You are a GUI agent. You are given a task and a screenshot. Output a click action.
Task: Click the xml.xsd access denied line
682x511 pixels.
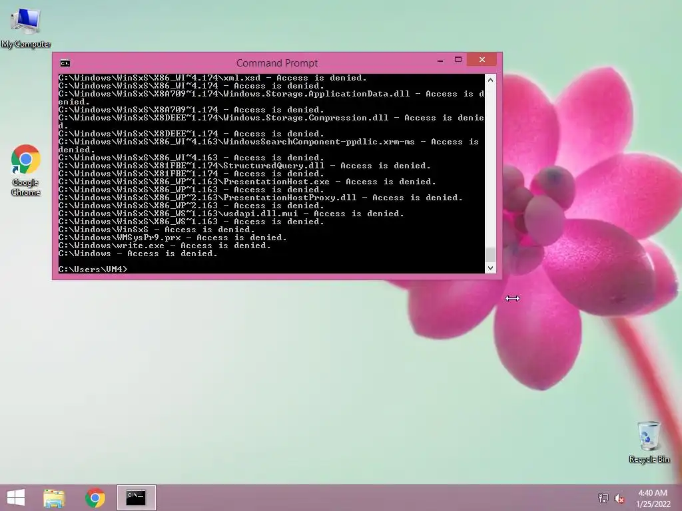(x=212, y=78)
